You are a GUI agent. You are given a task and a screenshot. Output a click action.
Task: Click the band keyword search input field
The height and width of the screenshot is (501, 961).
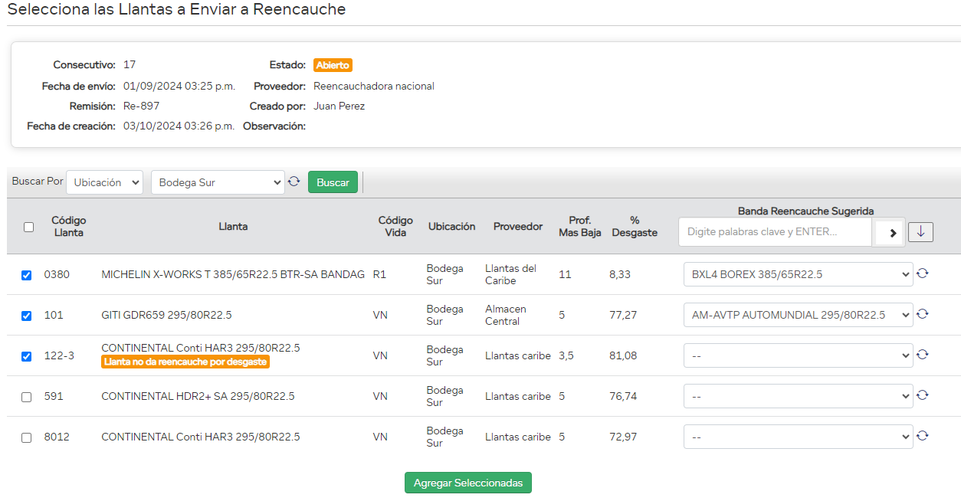click(775, 231)
